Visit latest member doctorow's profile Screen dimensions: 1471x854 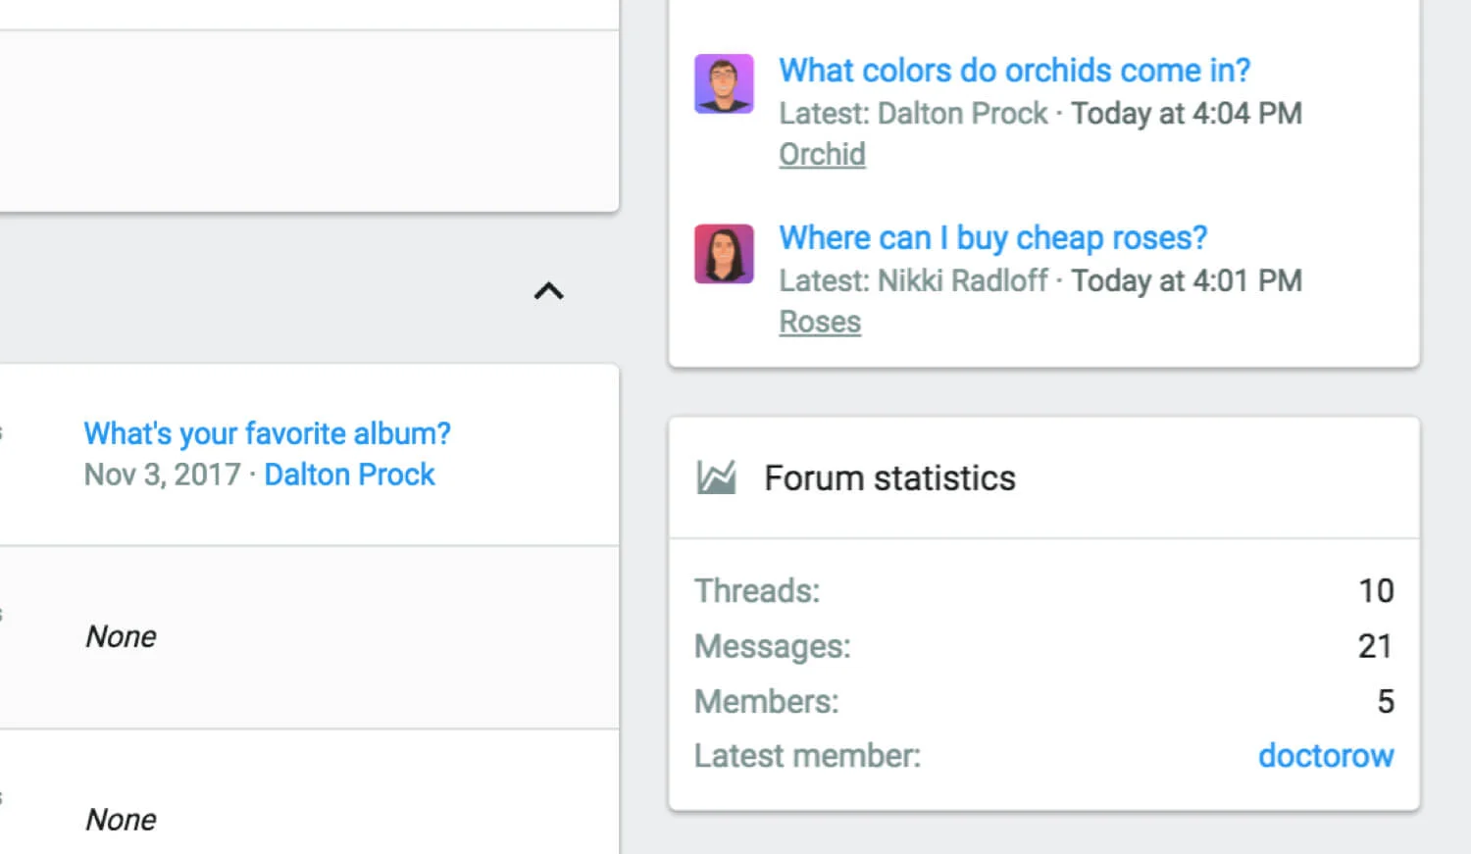(1325, 756)
